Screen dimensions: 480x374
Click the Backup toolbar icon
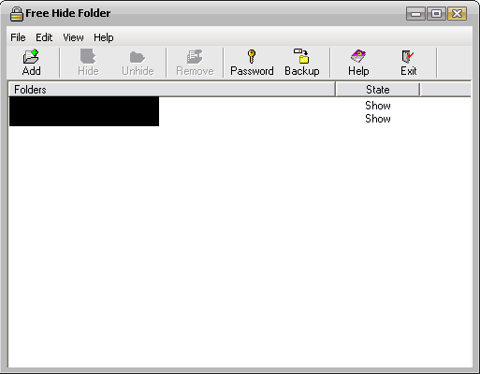tap(301, 56)
